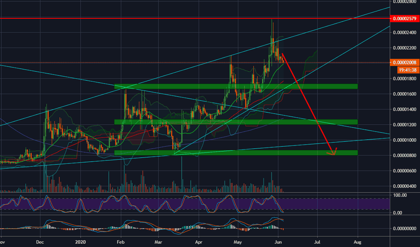Click the Jun label on time axis

coord(278,242)
